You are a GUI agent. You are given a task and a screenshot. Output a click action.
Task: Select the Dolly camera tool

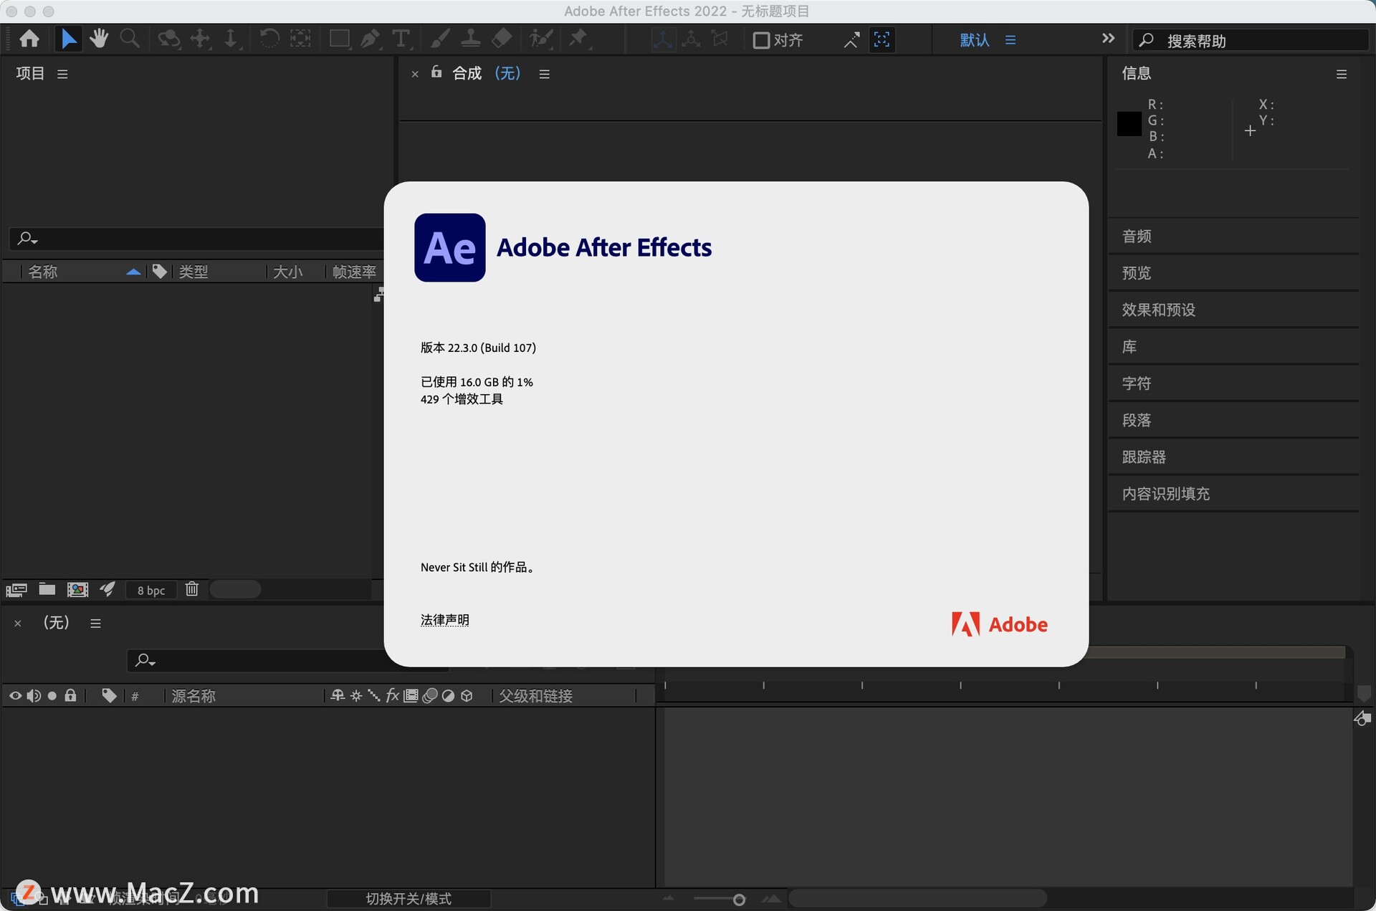coord(231,39)
